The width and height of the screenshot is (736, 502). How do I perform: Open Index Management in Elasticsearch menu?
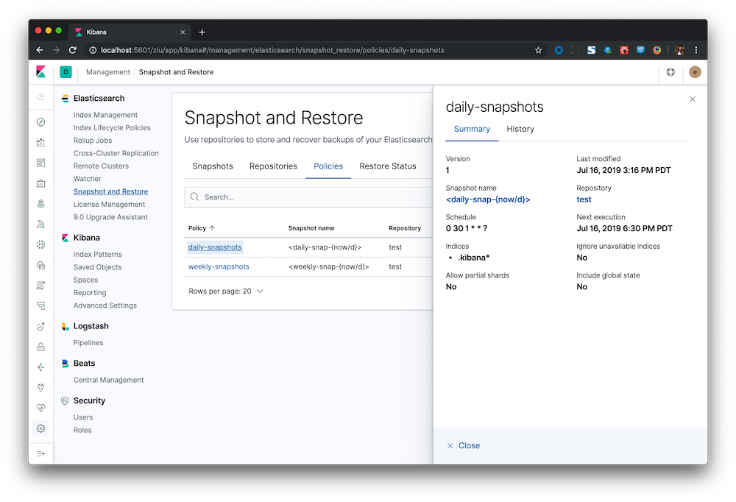[105, 115]
